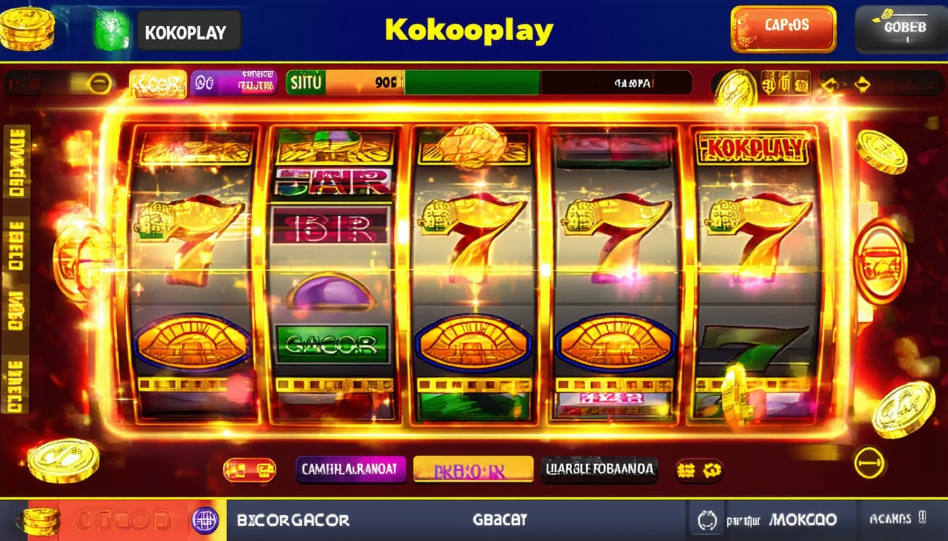
Task: Click the round red coin button on right side
Action: tap(880, 261)
